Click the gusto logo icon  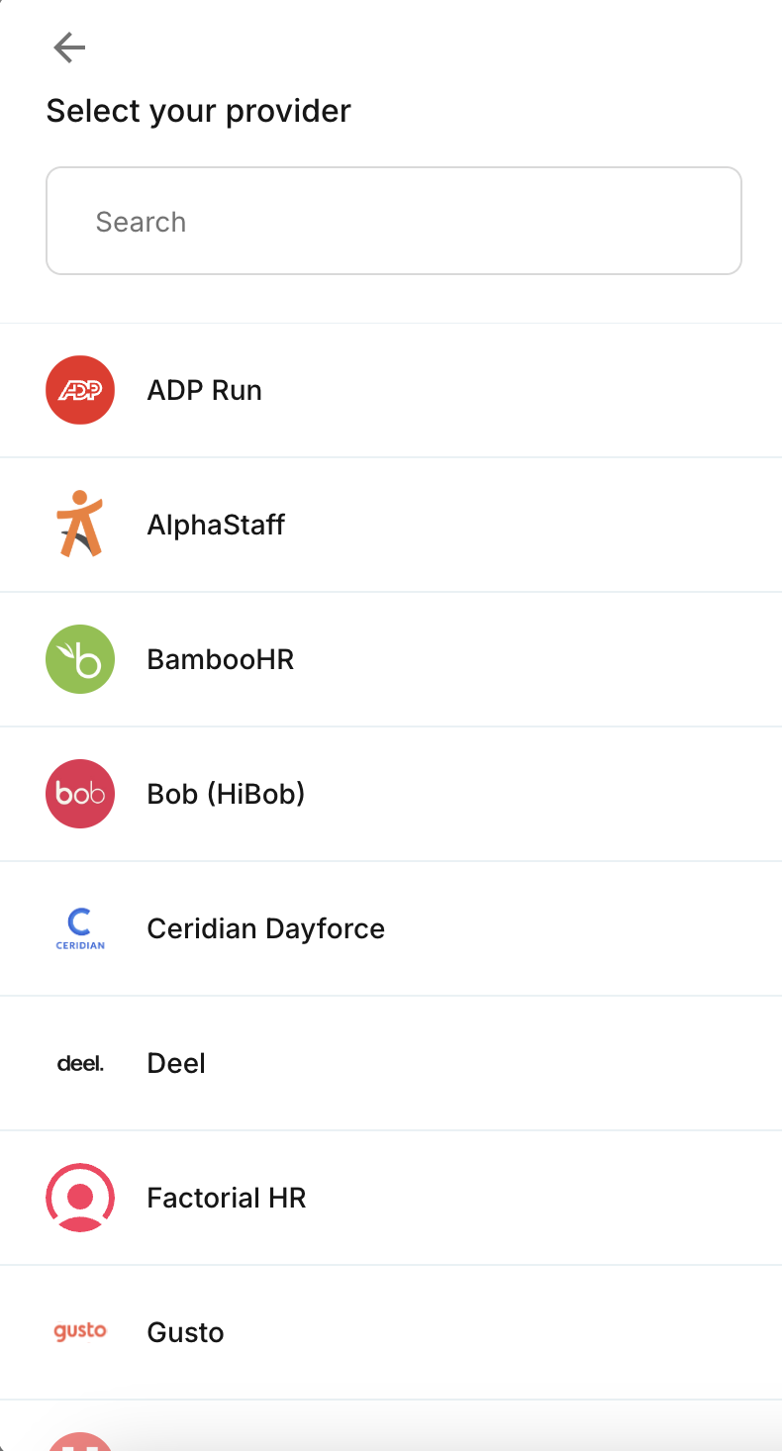point(80,1332)
